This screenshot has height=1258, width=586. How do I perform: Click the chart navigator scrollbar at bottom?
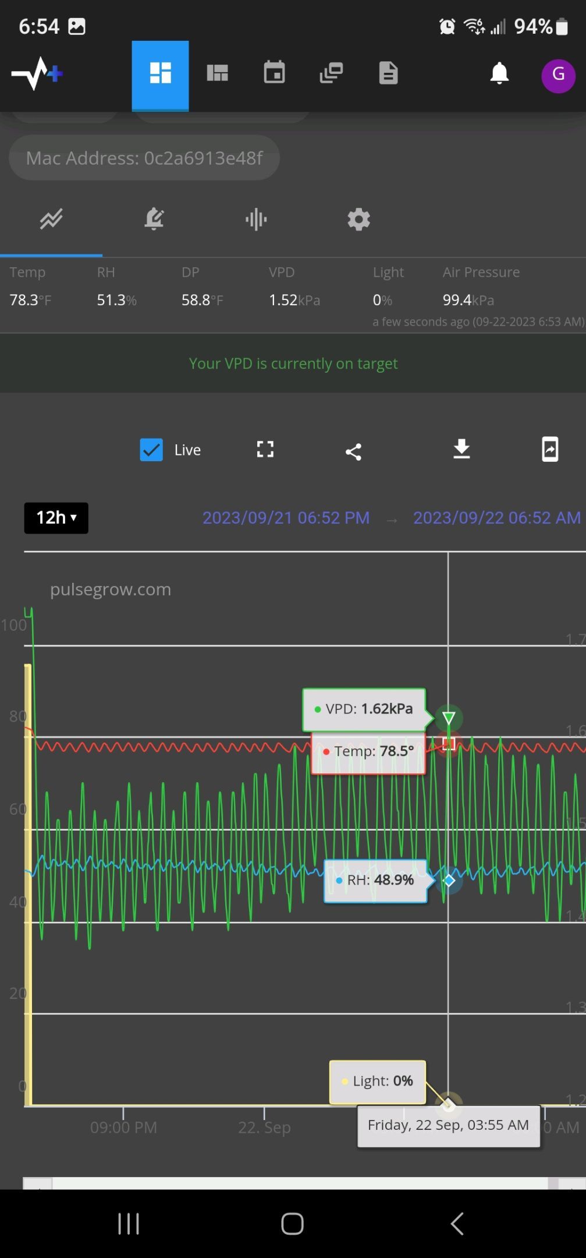[300, 1182]
